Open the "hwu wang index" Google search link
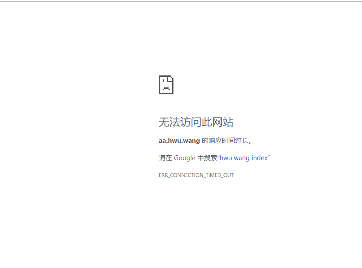Screen dimensions: 362x268 (244, 158)
